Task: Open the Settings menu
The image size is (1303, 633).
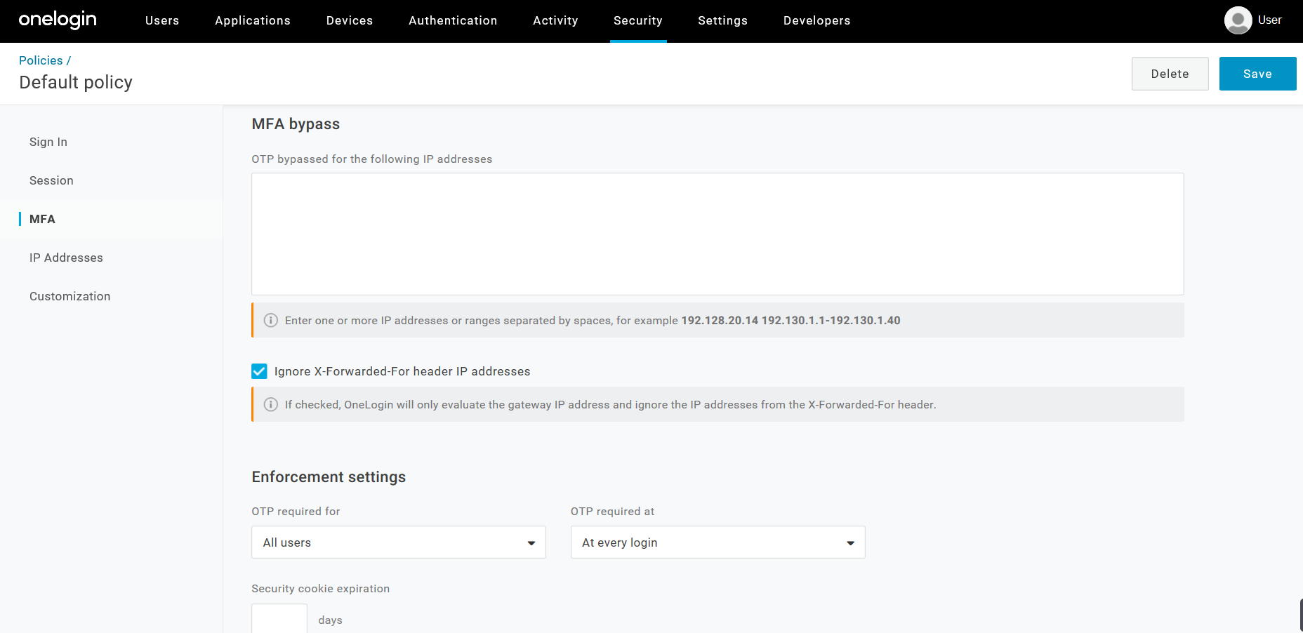Action: pyautogui.click(x=722, y=21)
